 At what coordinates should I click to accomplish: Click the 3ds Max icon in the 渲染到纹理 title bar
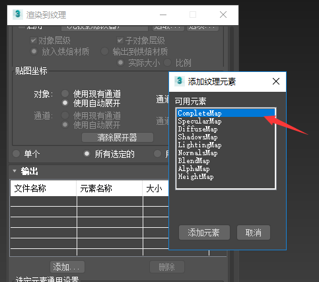(18, 15)
